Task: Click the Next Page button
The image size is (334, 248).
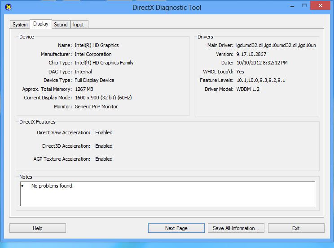Action: [x=176, y=228]
